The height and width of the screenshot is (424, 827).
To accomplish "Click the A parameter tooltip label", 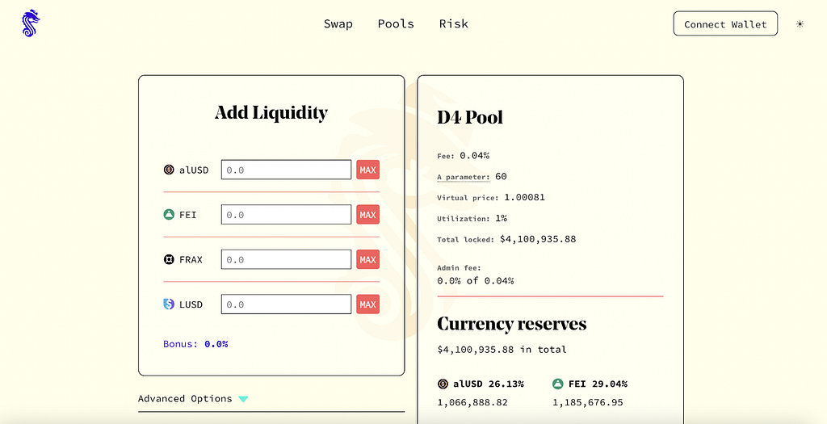I will click(x=464, y=177).
